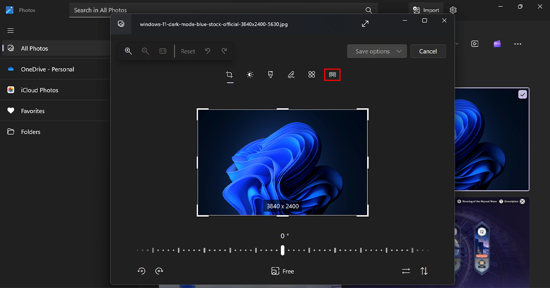Image resolution: width=550 pixels, height=288 pixels.
Task: Toggle the selected photo checkmark
Action: tap(522, 94)
